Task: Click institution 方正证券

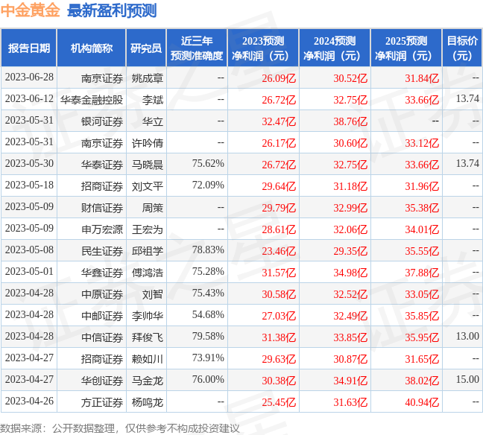Action: 102,402
